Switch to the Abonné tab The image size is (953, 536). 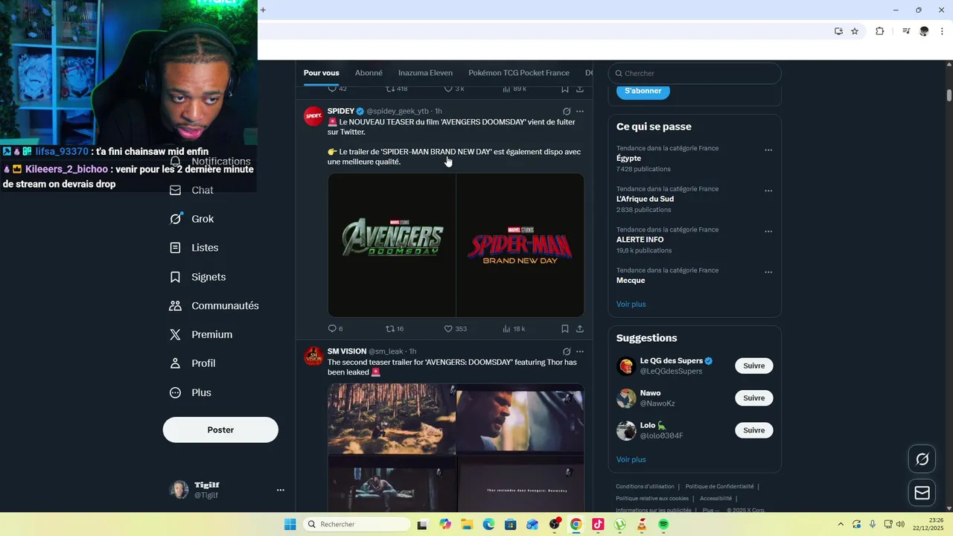click(x=369, y=73)
